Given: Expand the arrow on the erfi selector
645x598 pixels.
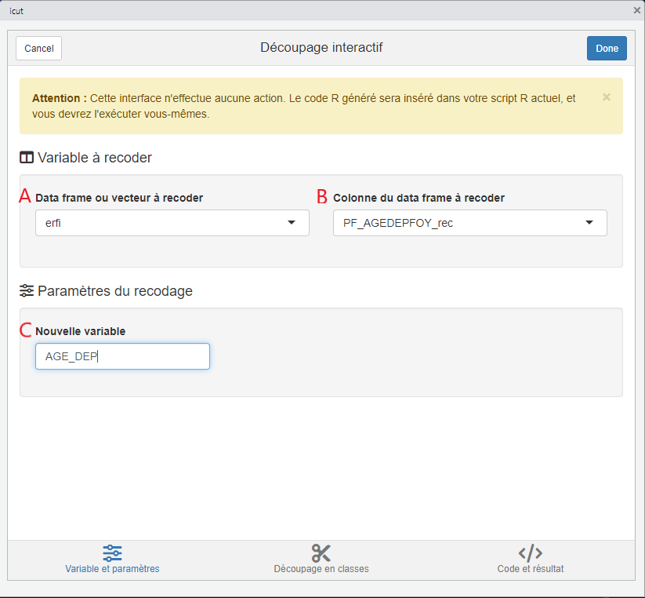Looking at the screenshot, I should [292, 223].
